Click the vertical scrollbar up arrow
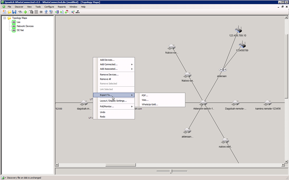 (286, 17)
